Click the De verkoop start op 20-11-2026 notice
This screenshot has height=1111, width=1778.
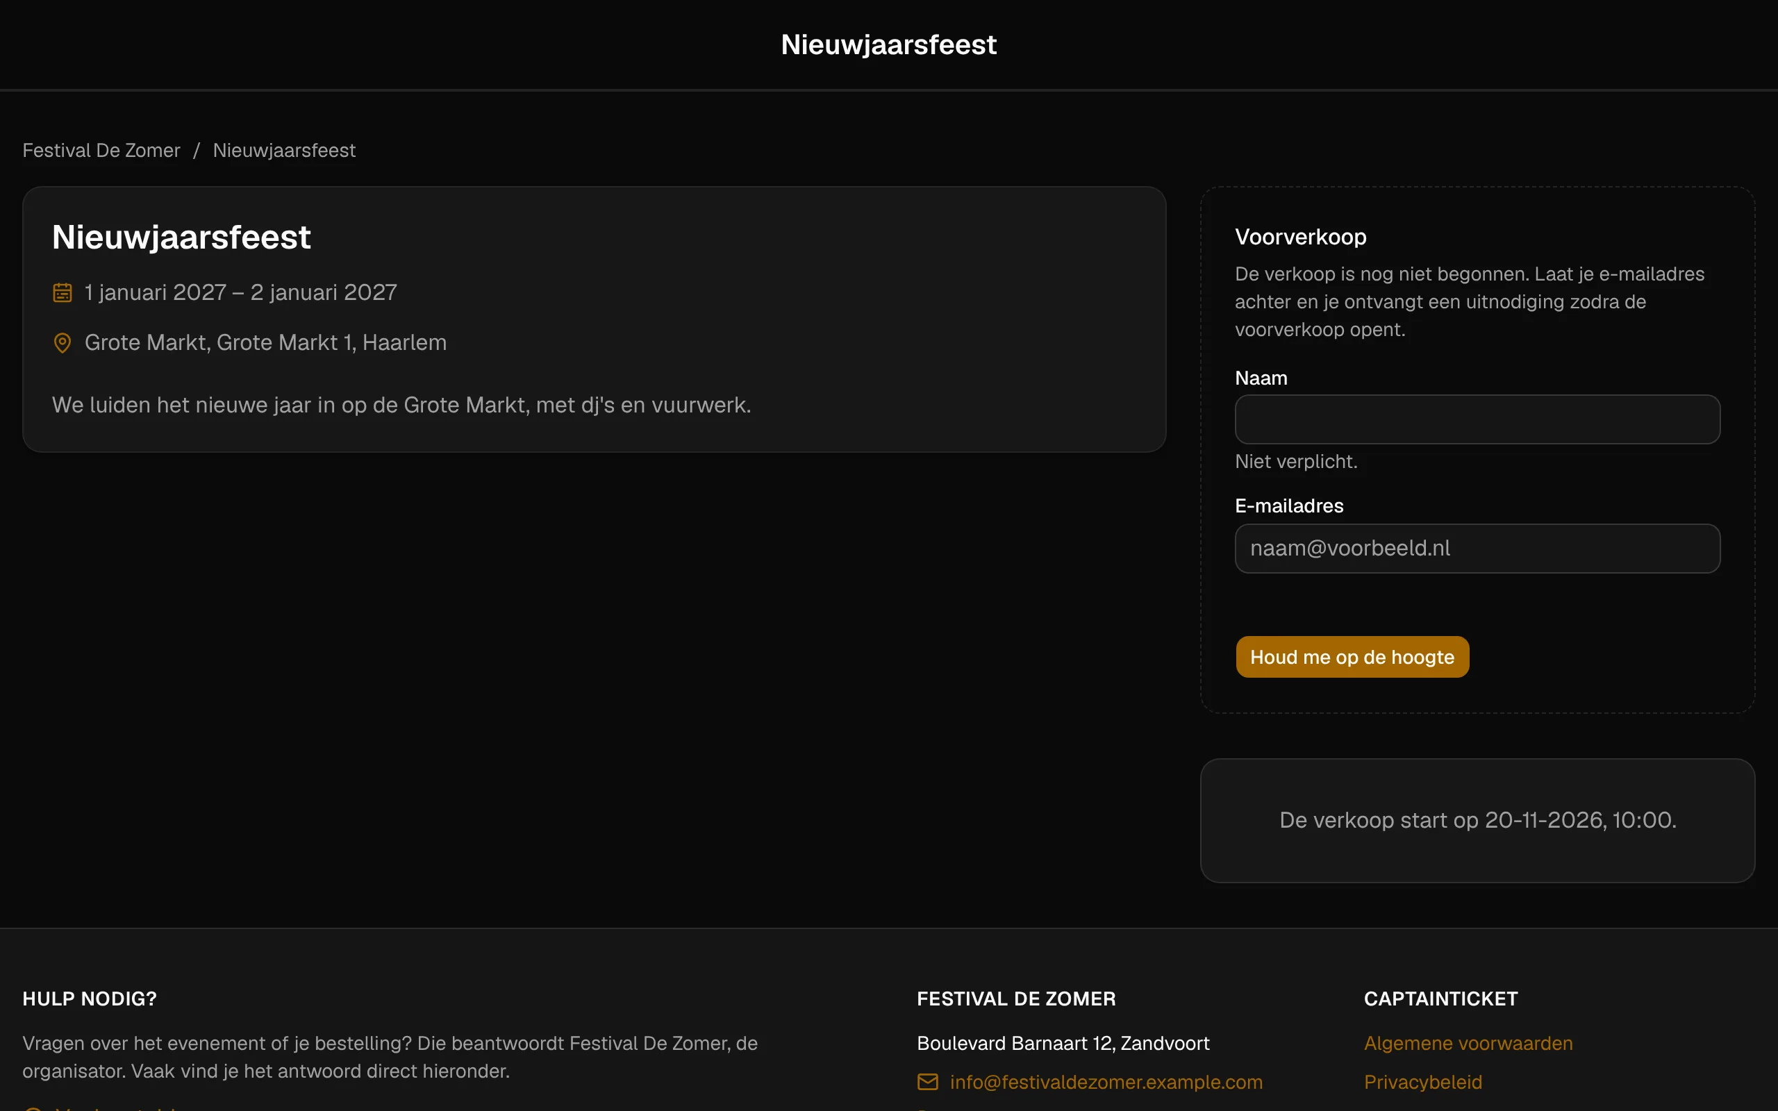point(1477,820)
